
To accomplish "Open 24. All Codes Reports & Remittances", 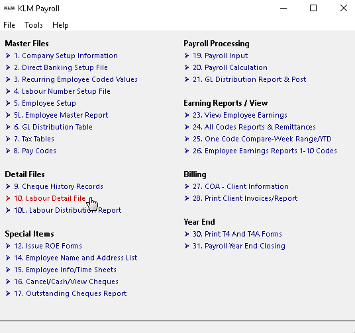I will click(x=254, y=127).
